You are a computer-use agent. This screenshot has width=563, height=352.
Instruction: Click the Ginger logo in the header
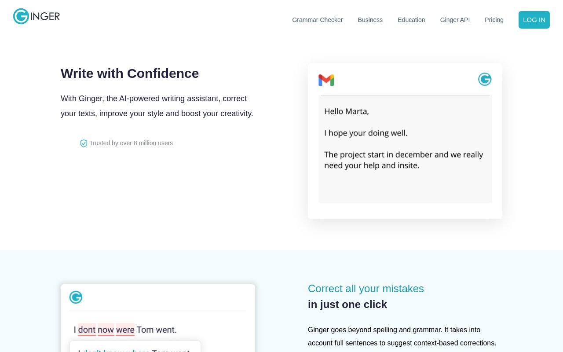[x=37, y=16]
